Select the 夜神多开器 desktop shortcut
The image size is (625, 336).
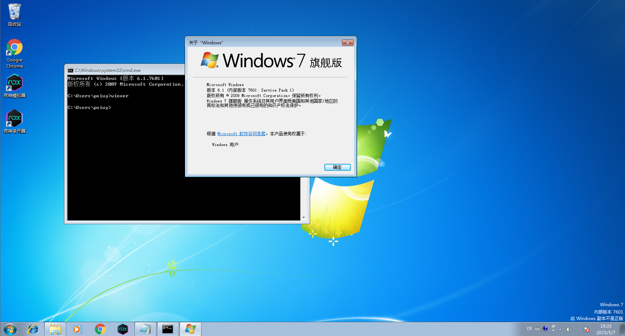pyautogui.click(x=15, y=121)
